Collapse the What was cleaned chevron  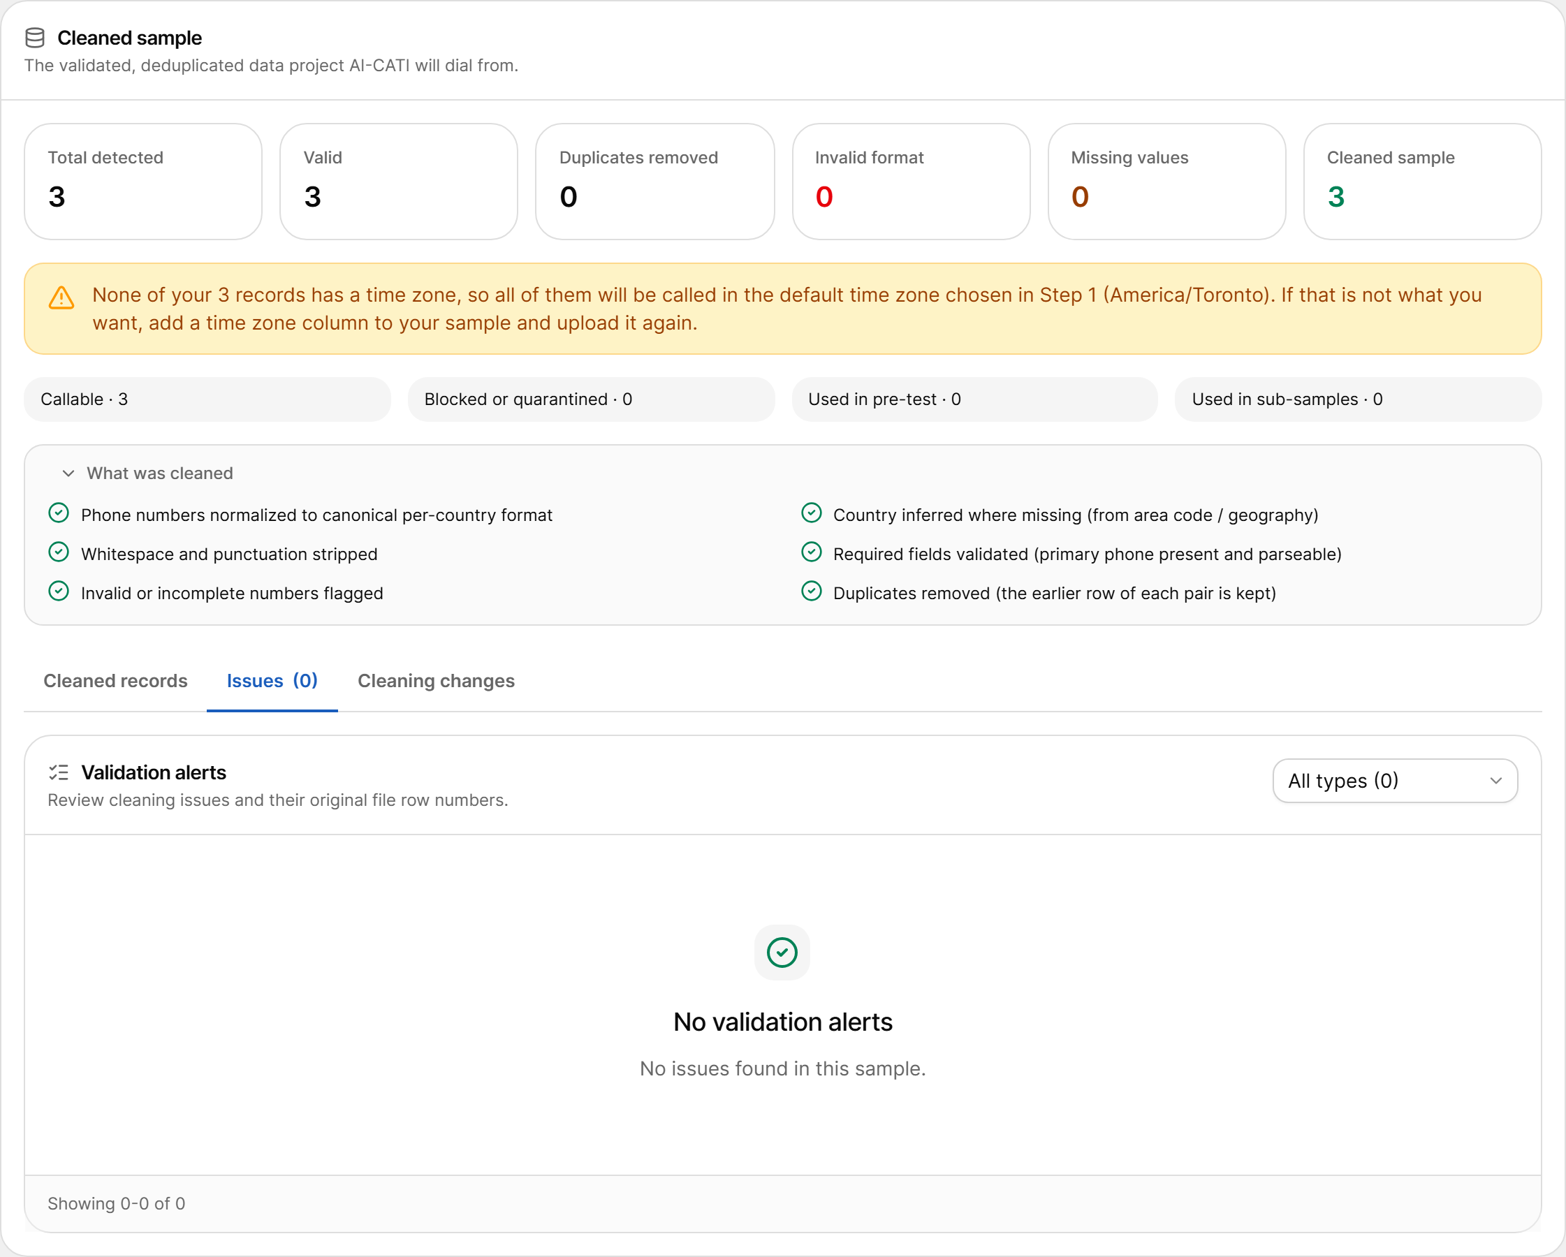click(68, 473)
